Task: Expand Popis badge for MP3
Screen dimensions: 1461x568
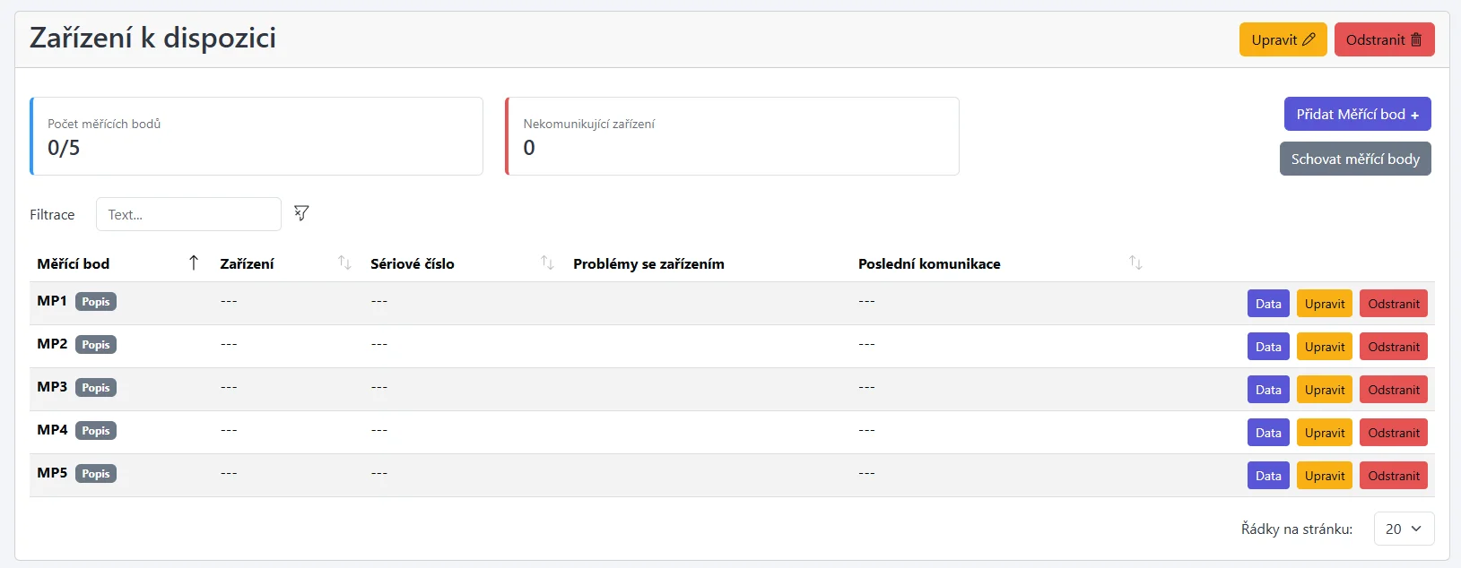Action: coord(96,388)
